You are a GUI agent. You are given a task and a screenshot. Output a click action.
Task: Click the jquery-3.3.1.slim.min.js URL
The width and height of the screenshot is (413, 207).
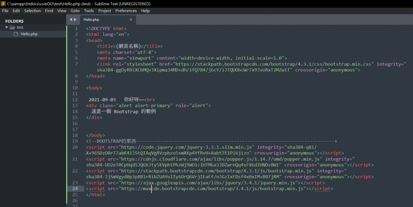coord(186,147)
